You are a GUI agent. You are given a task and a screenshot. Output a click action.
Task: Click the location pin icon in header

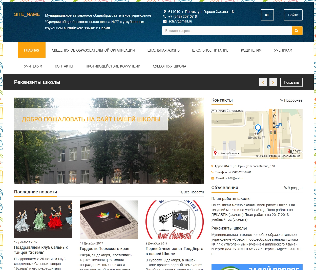(165, 12)
